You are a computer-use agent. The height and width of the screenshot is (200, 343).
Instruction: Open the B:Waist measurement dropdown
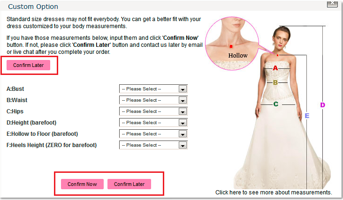pos(153,100)
